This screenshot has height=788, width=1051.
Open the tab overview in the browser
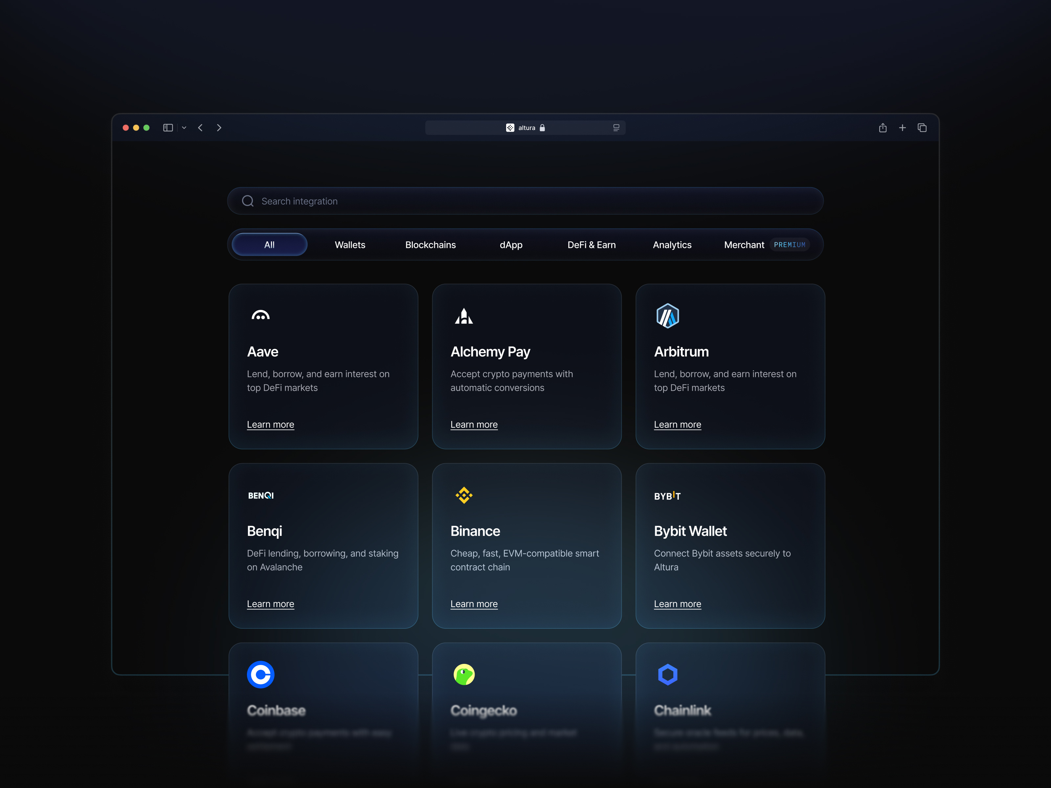922,127
